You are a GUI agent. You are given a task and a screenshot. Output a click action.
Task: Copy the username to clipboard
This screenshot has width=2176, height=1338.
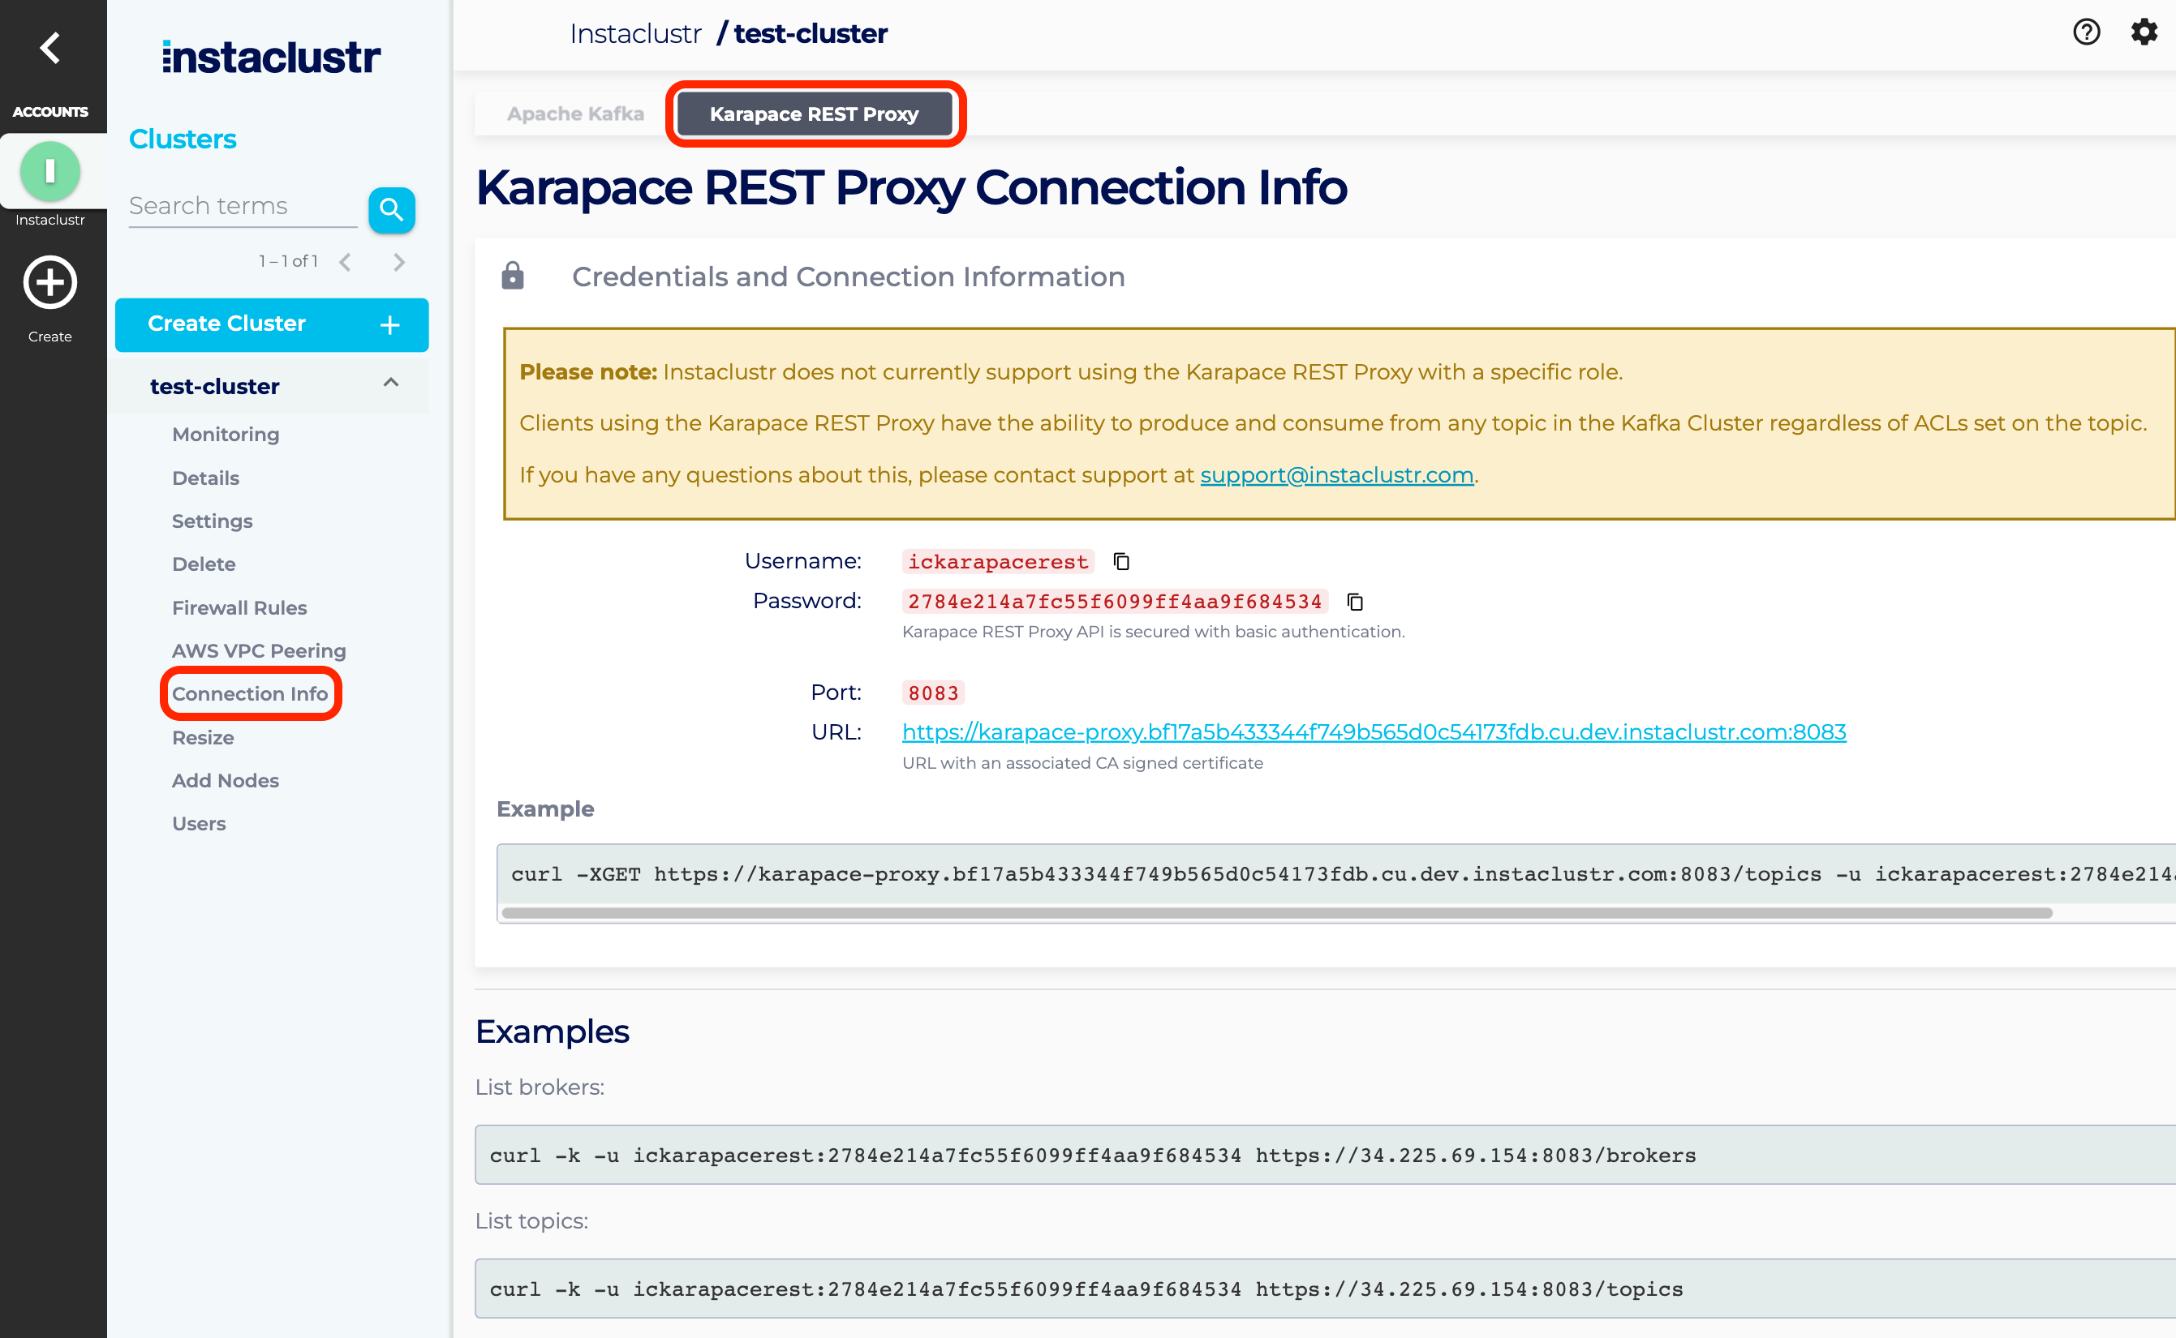1120,562
